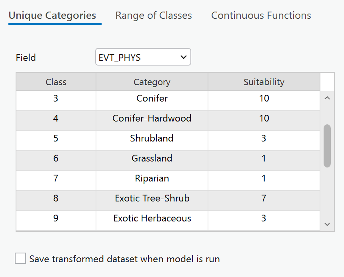Open the Continuous Functions tab
This screenshot has width=344, height=277.
pos(261,16)
